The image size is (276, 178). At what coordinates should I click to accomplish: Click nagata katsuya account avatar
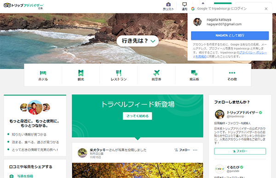pos(197,22)
